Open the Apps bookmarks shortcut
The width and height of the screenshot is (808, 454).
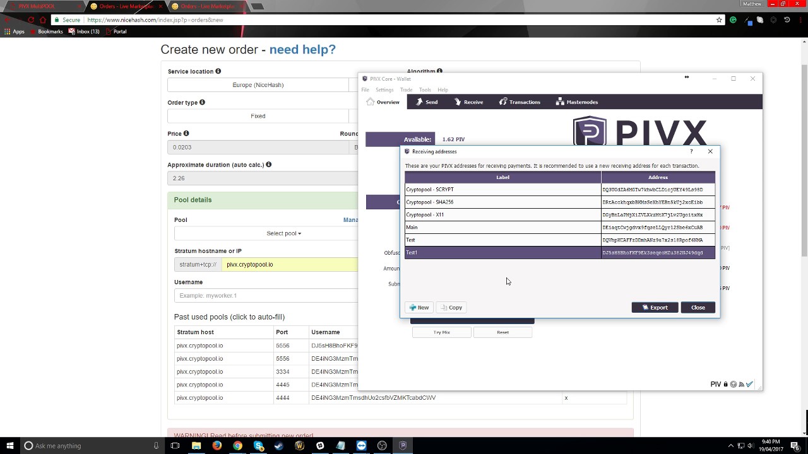(15, 32)
